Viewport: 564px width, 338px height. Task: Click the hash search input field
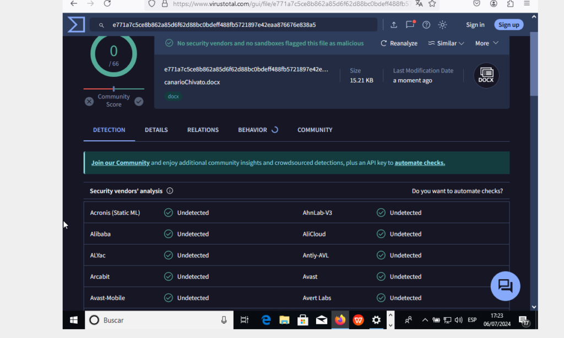[234, 25]
